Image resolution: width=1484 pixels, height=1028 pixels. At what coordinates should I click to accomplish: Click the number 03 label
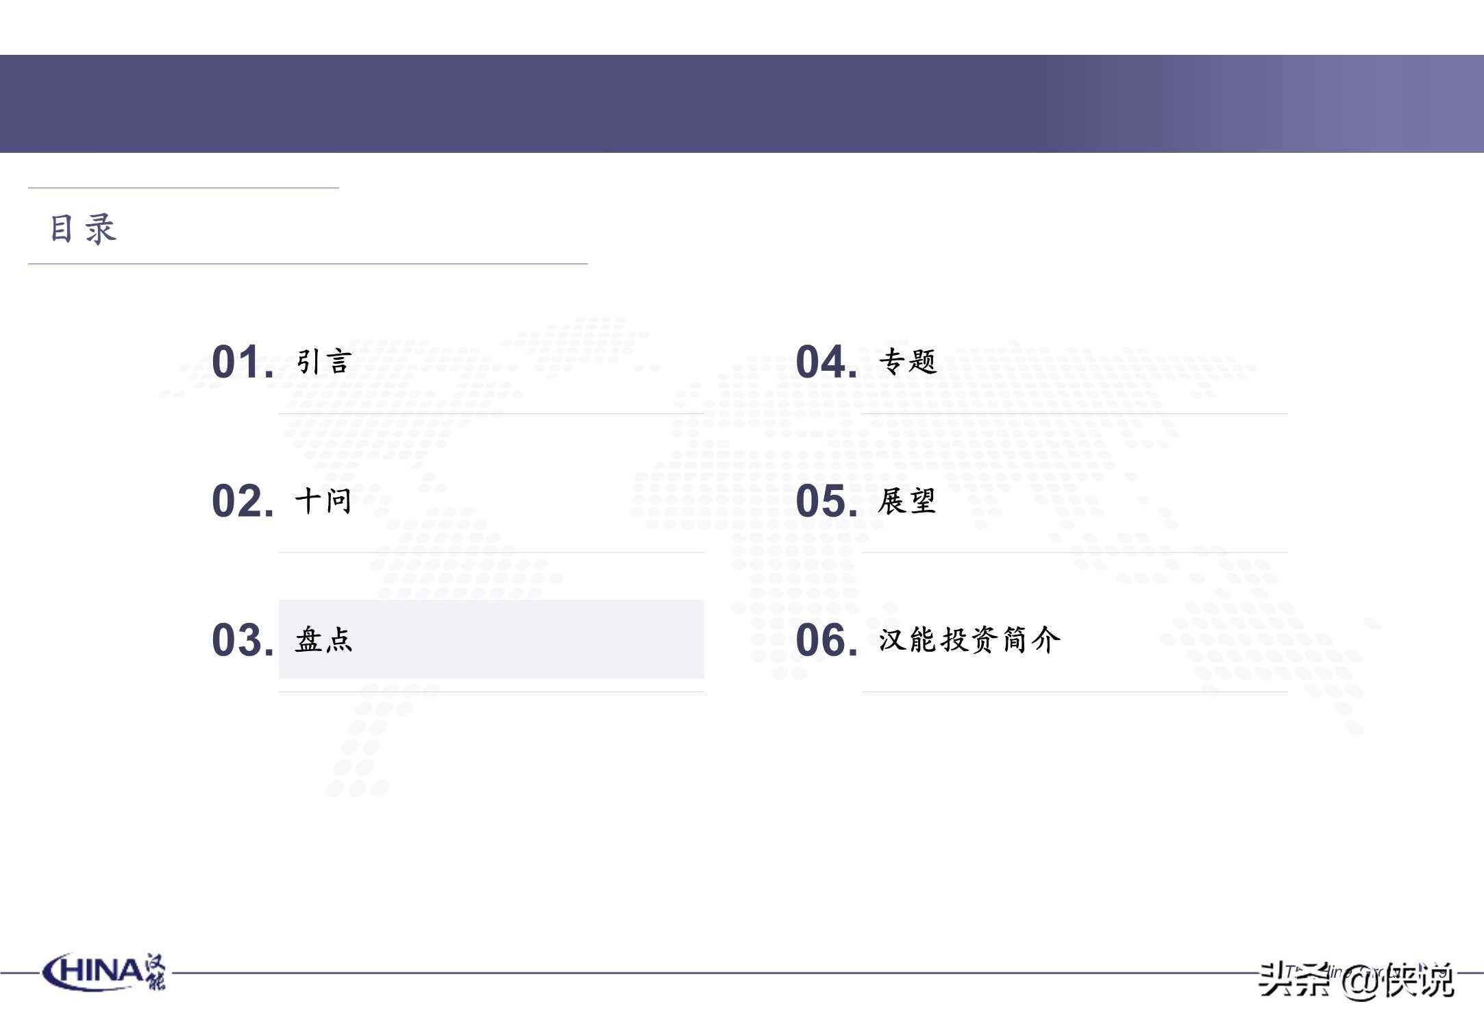click(x=243, y=640)
